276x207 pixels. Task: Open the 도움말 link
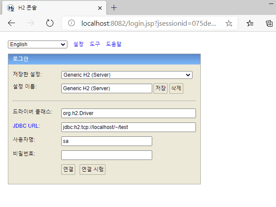pos(114,44)
